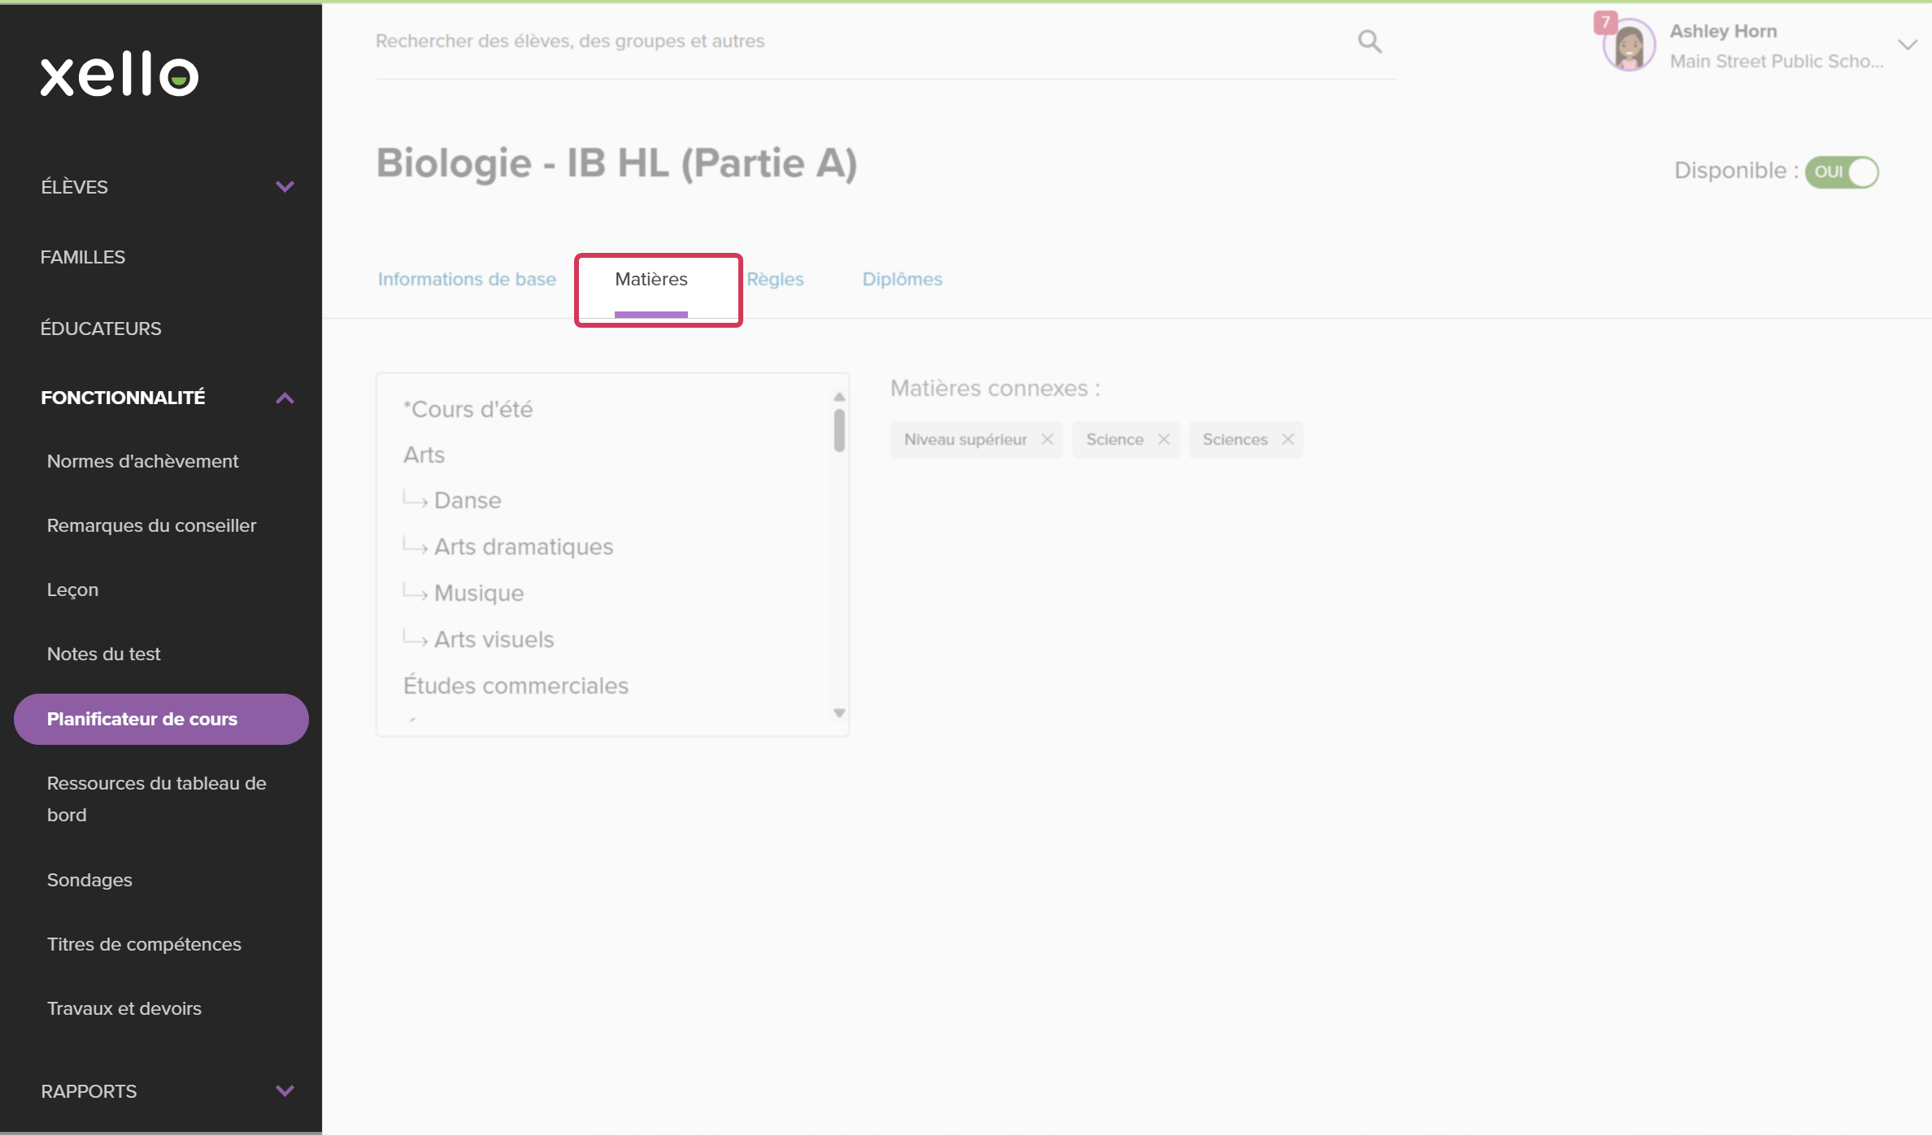
Task: Open Titres de compétences
Action: 144,944
